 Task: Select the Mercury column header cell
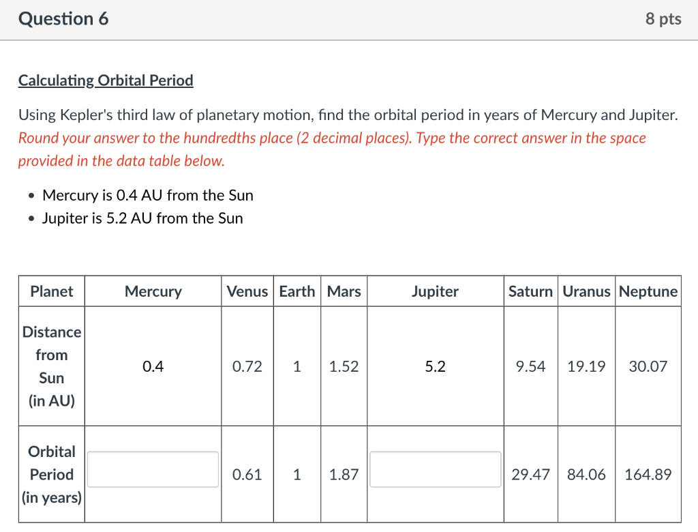point(152,291)
